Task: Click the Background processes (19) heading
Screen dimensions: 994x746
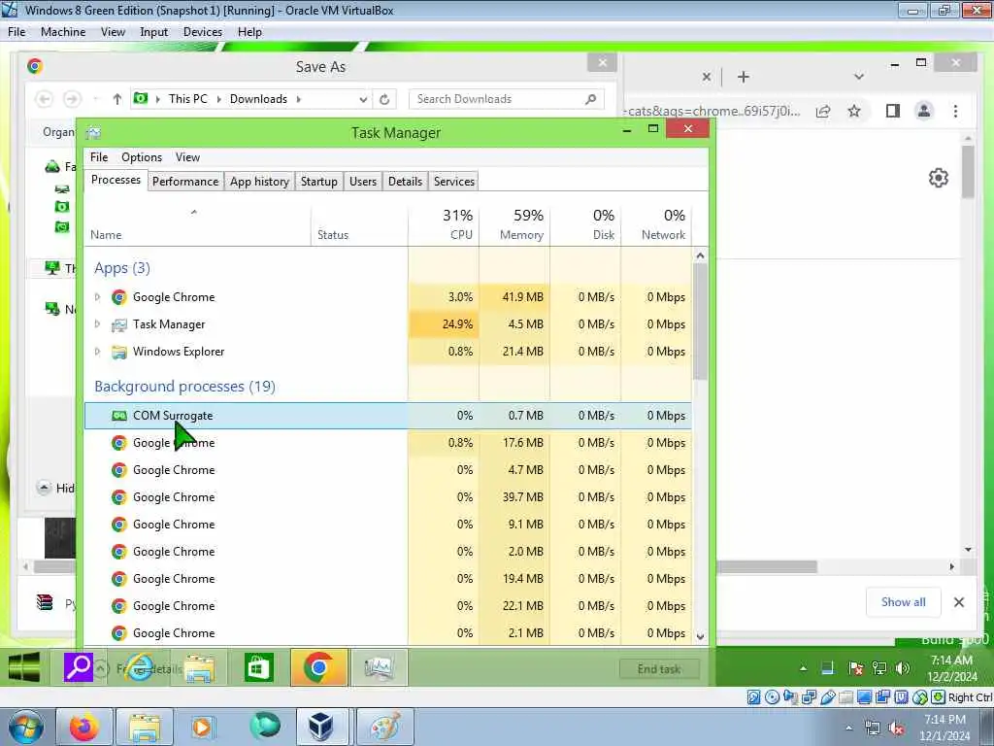Action: click(184, 387)
